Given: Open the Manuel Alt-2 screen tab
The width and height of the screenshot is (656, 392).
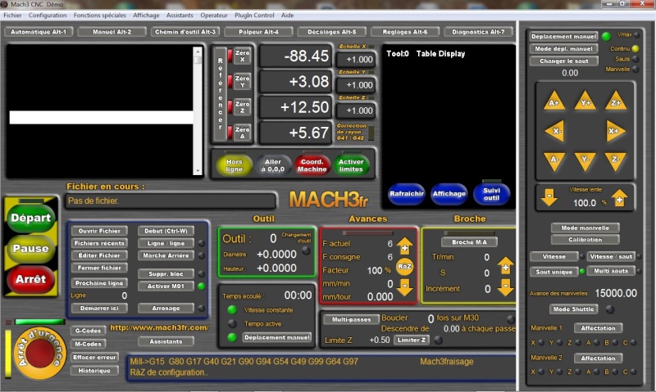Looking at the screenshot, I should [x=112, y=32].
